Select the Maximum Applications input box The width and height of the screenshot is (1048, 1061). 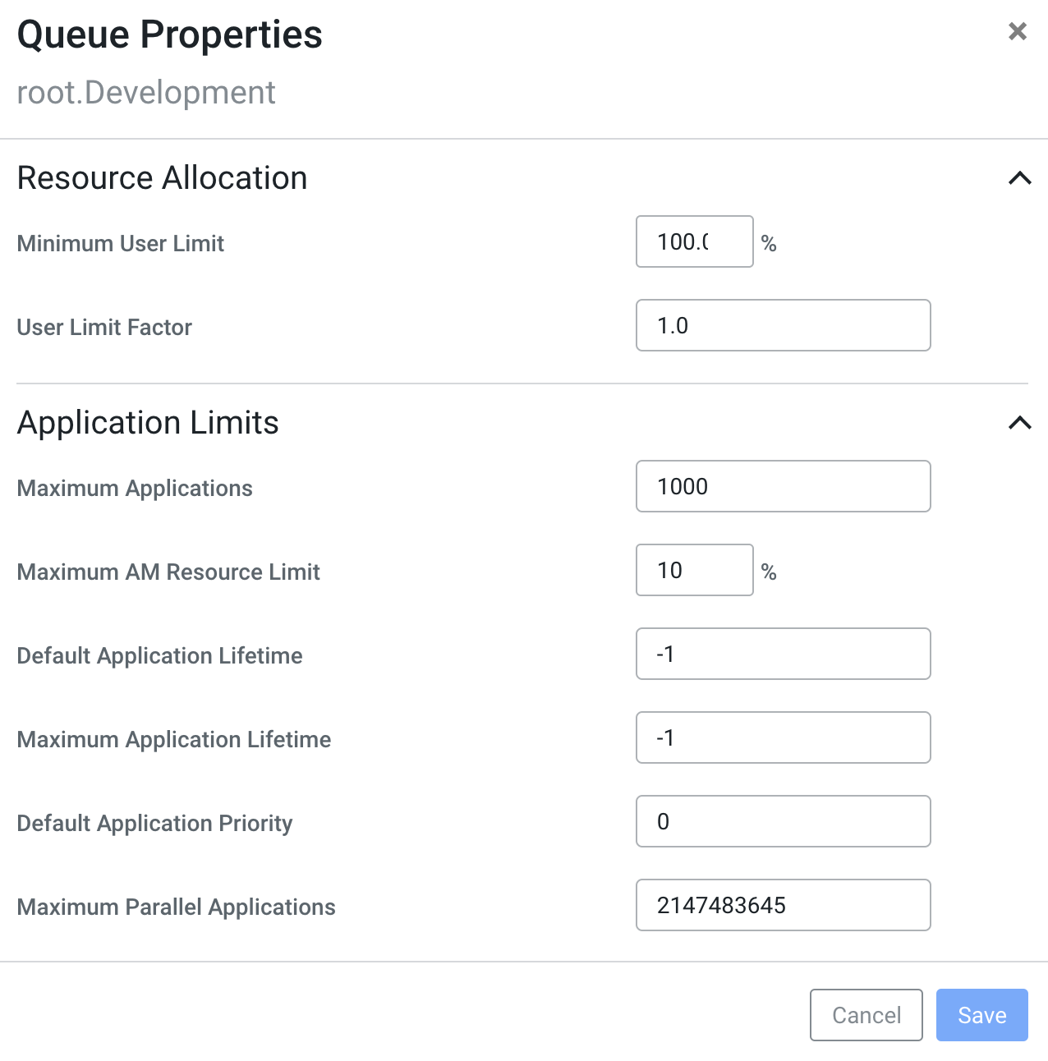coord(783,486)
